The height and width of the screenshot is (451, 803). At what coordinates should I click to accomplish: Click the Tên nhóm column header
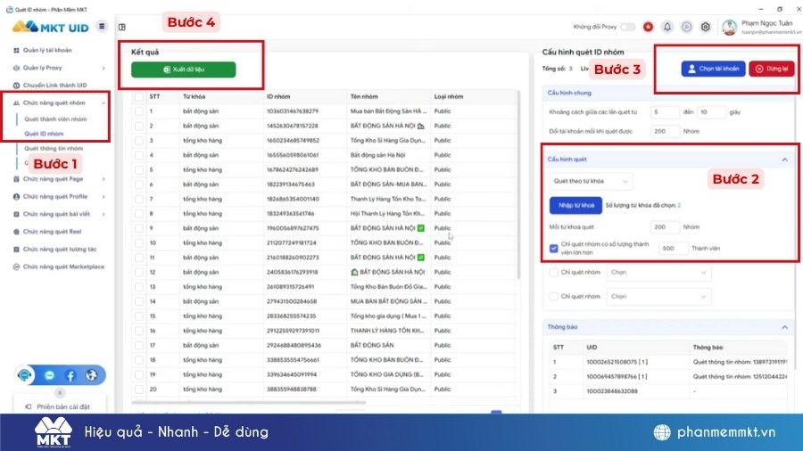[364, 96]
